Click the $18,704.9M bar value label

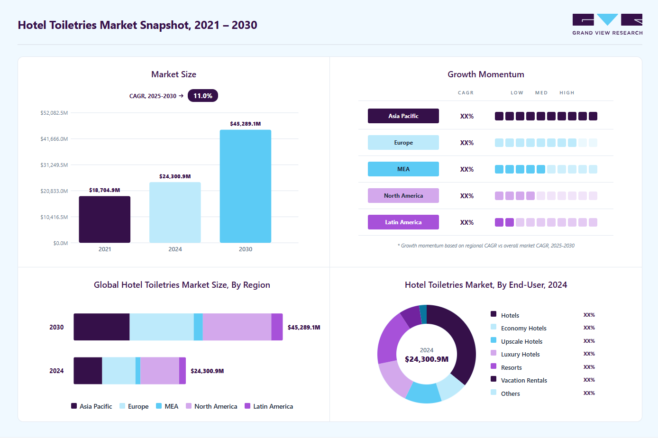tap(105, 190)
